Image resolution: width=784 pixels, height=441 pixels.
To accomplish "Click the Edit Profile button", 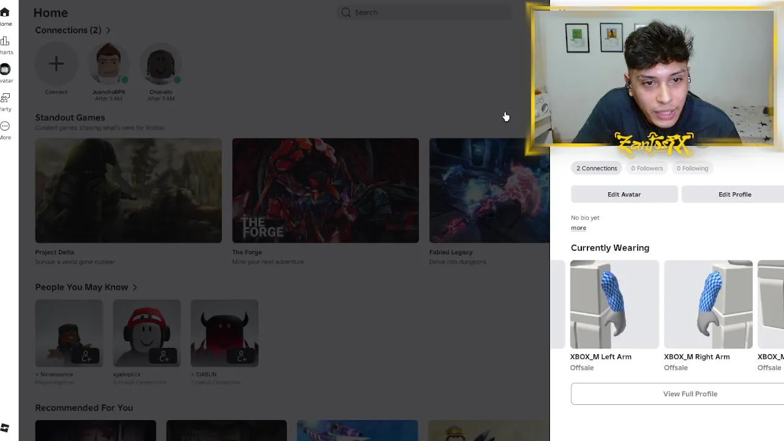I will [734, 194].
